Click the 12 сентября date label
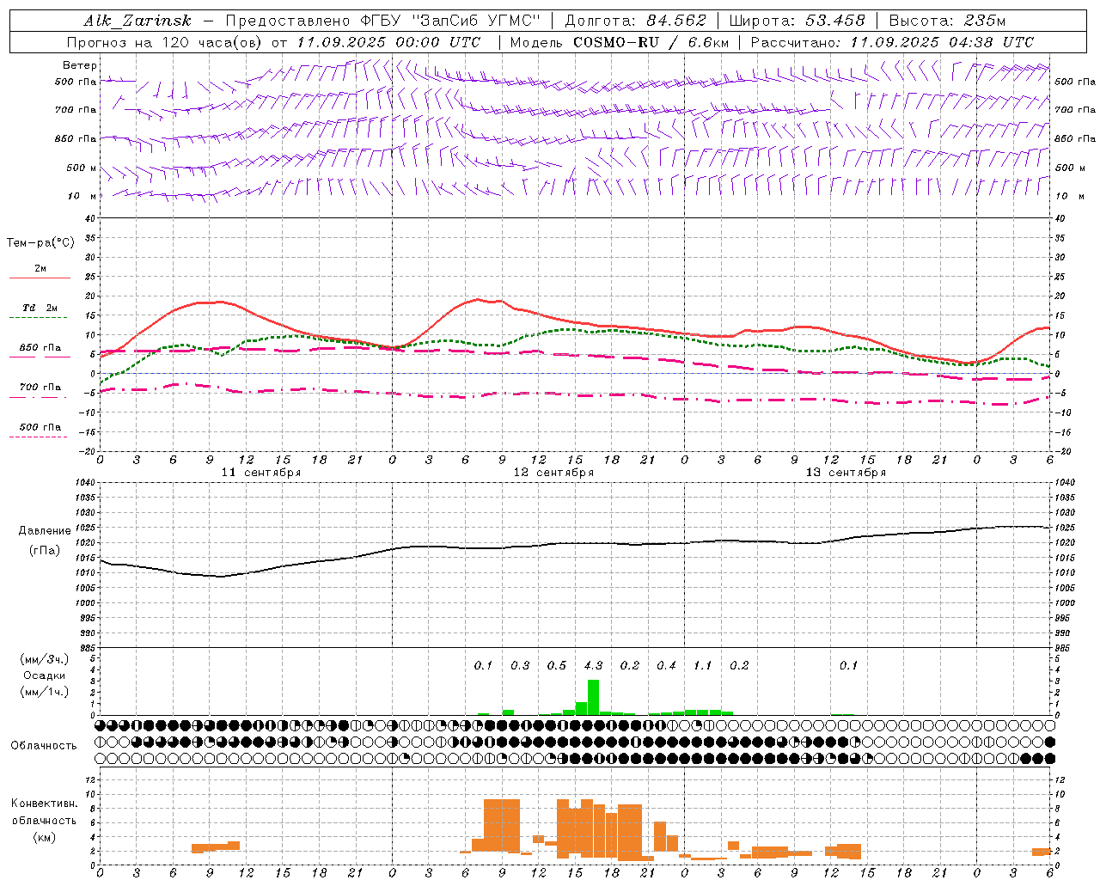1100x880 pixels. (553, 473)
